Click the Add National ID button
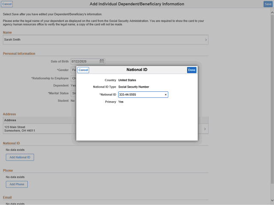This screenshot has width=274, height=205. 20,157
